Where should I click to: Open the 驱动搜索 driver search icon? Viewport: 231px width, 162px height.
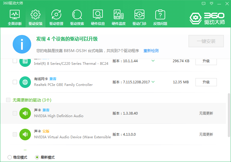pyautogui.click(x=77, y=17)
